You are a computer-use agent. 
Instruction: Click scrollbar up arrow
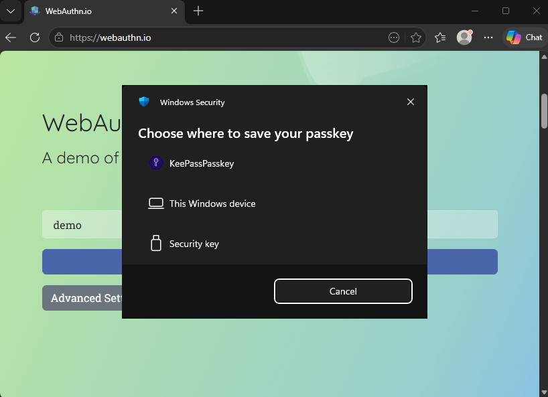[544, 56]
